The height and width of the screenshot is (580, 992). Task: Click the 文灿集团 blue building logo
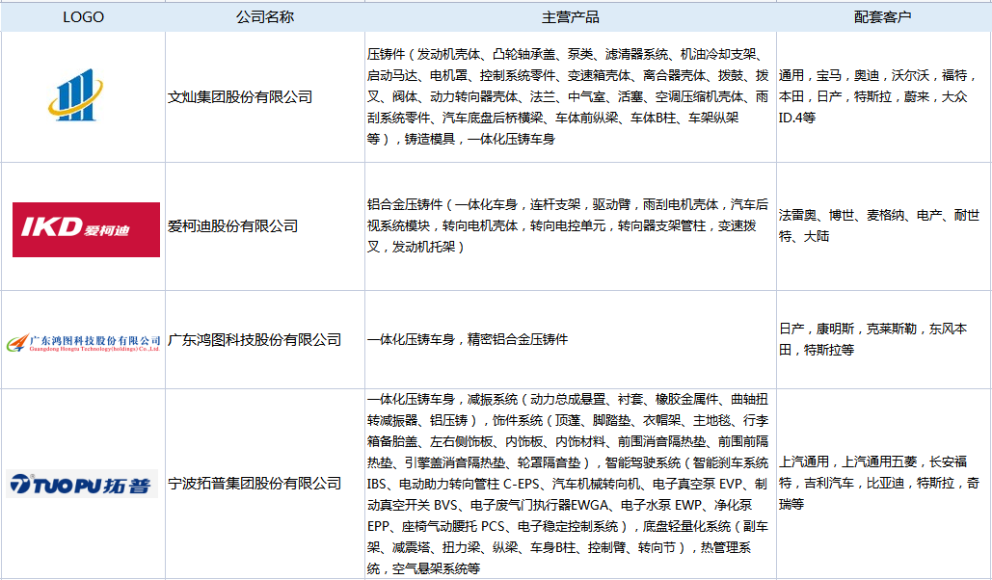point(76,94)
